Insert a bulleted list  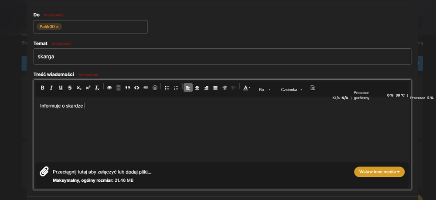(x=167, y=88)
